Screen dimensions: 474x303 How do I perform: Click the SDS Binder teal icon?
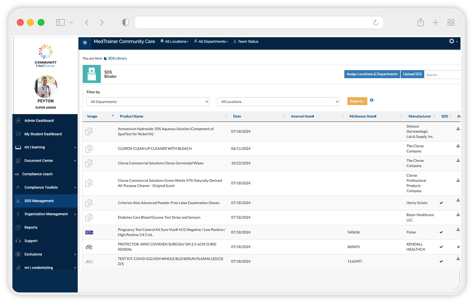(91, 74)
